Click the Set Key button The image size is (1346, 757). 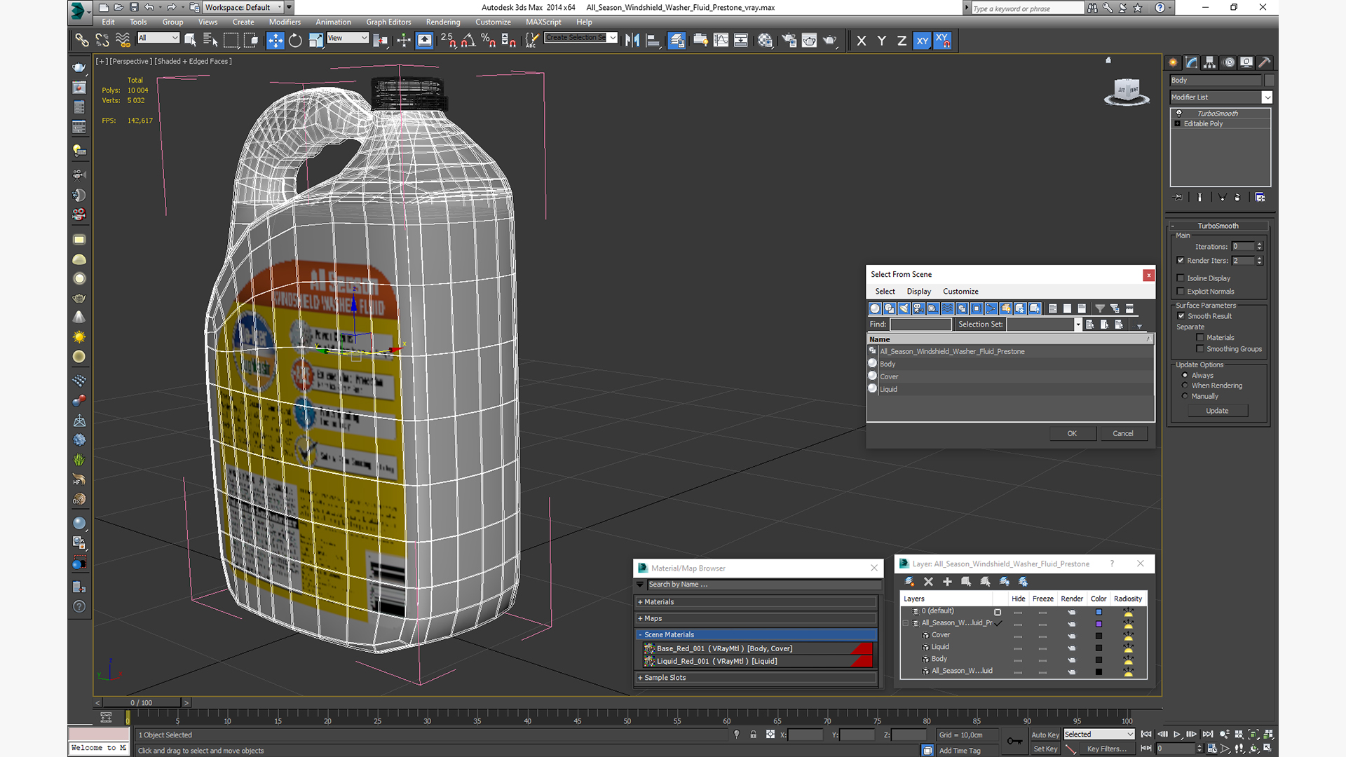[1045, 749]
